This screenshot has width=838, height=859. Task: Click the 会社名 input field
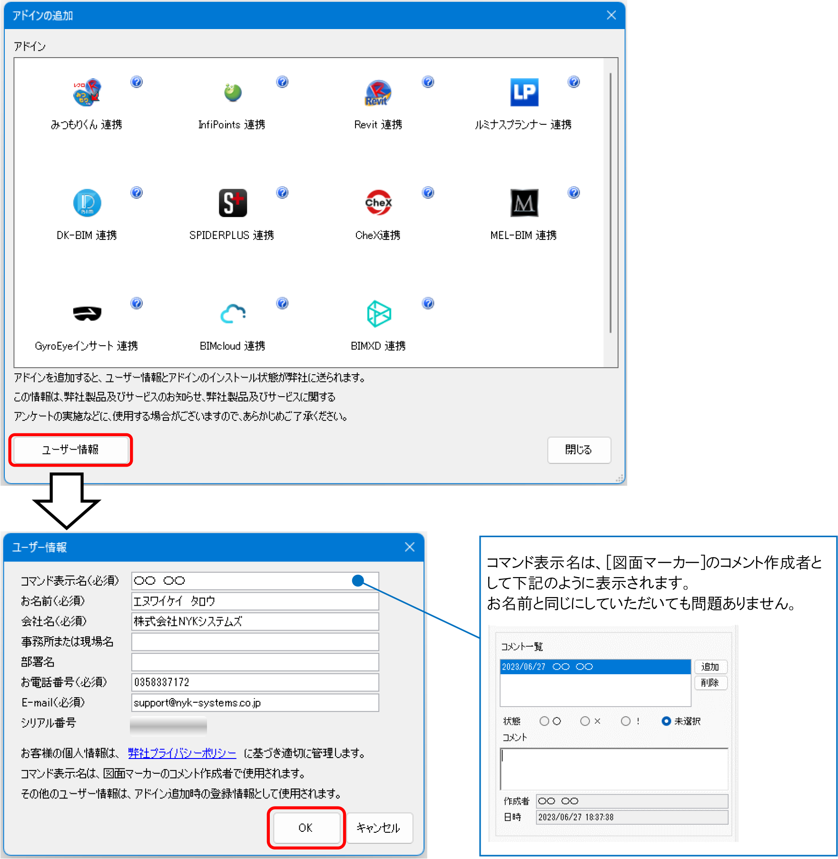point(255,621)
